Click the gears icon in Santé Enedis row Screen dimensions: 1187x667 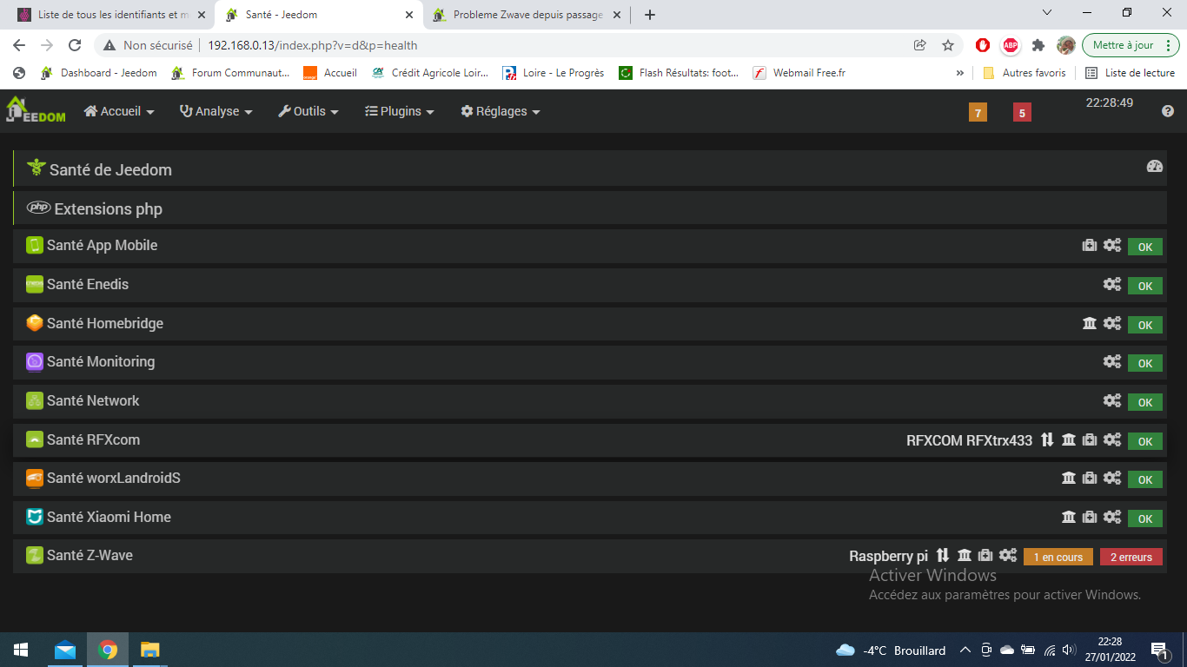coord(1112,284)
